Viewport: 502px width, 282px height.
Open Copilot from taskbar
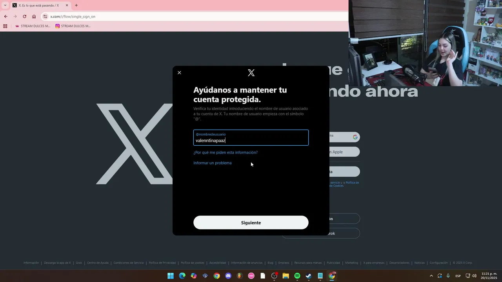(x=194, y=276)
